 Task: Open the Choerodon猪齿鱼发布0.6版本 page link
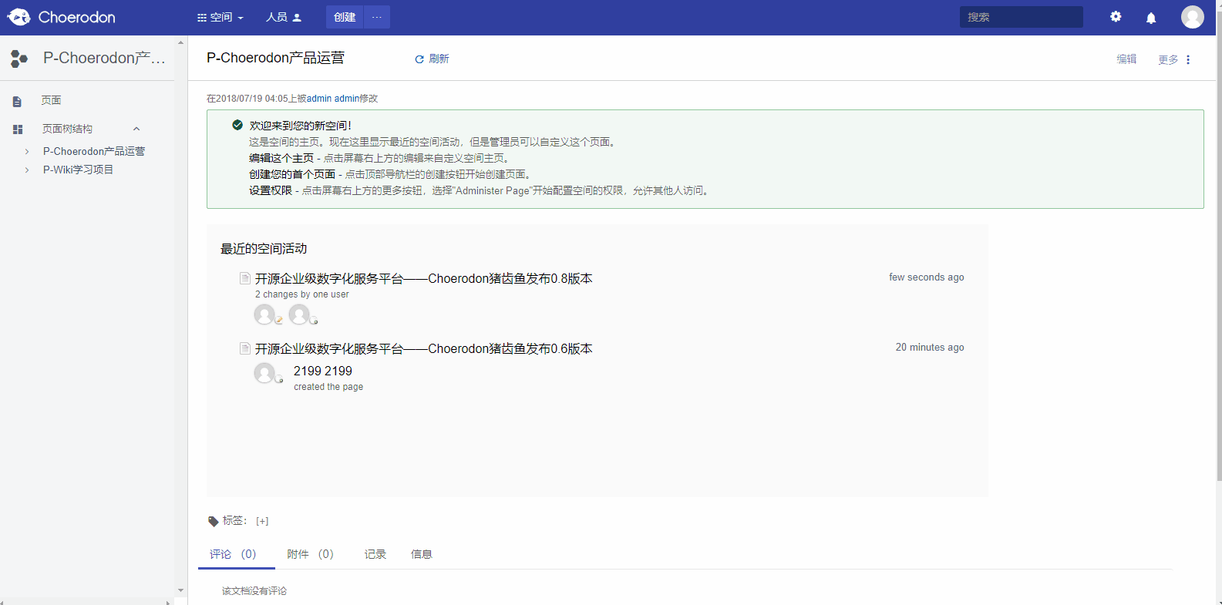pyautogui.click(x=424, y=348)
